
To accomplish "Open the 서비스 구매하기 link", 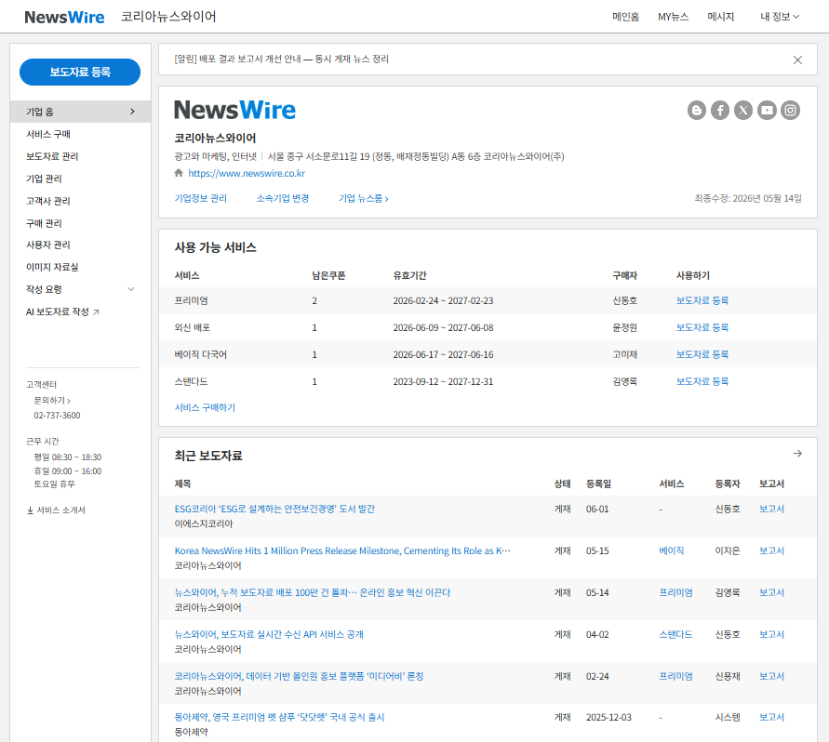I will (205, 407).
